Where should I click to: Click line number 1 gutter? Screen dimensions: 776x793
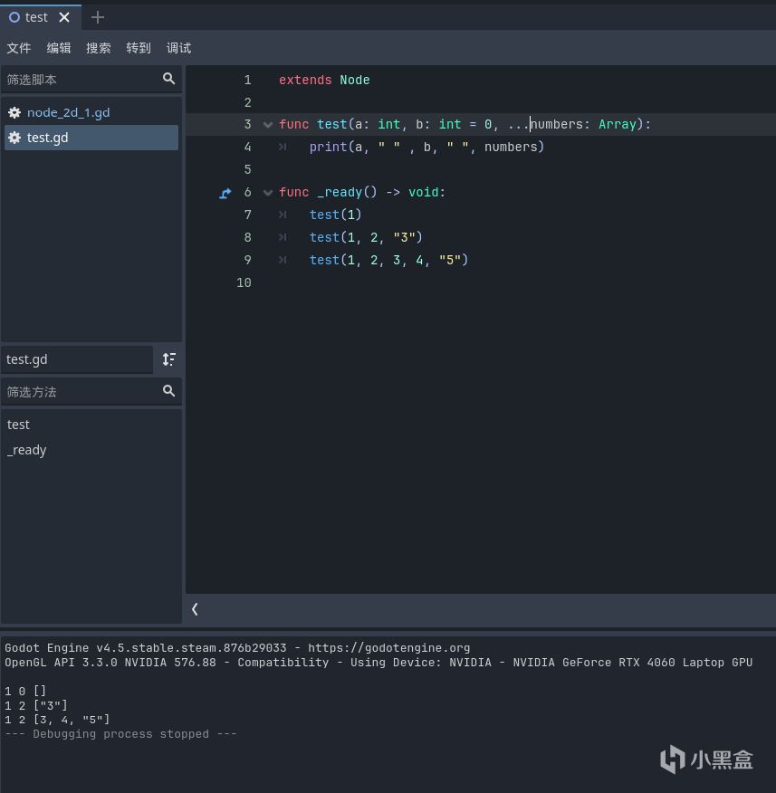click(x=247, y=80)
